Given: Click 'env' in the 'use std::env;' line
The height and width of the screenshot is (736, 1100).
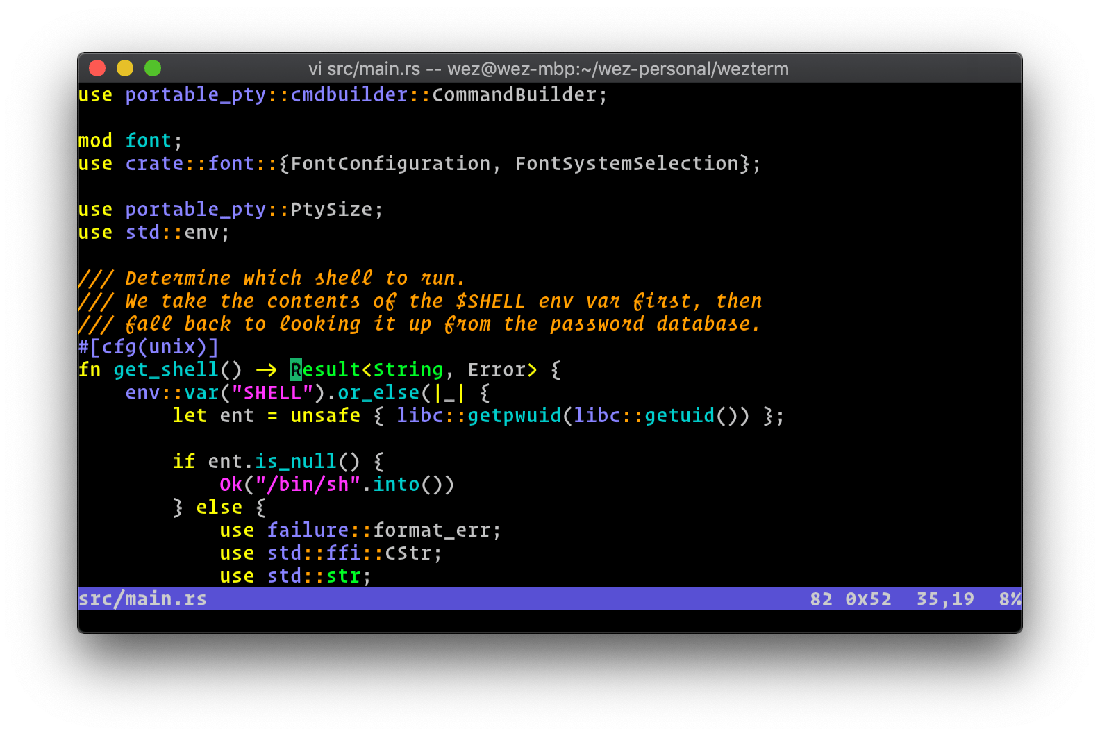Looking at the screenshot, I should 201,232.
